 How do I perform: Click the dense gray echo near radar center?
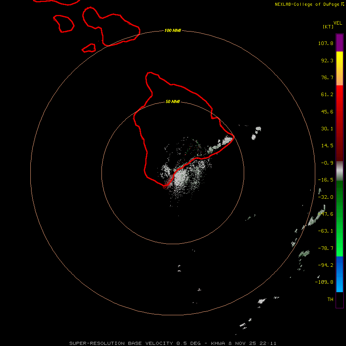181,178
